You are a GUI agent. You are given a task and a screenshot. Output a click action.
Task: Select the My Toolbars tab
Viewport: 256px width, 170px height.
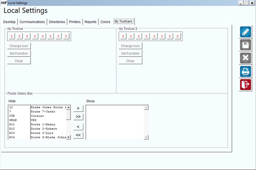(x=123, y=21)
